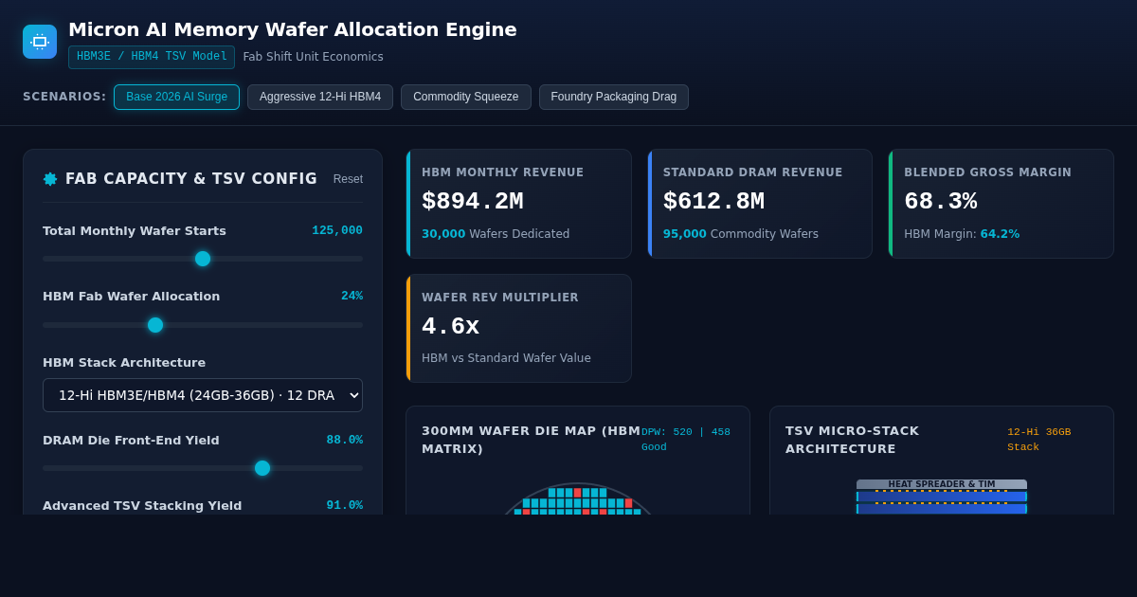
Task: Click the Heat Spreader & TIM layer
Action: tap(942, 484)
